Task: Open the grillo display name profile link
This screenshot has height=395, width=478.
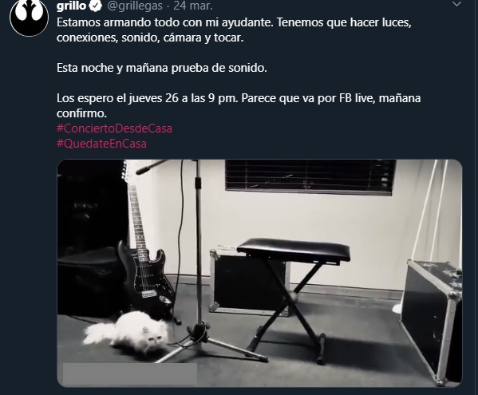Action: pos(71,6)
